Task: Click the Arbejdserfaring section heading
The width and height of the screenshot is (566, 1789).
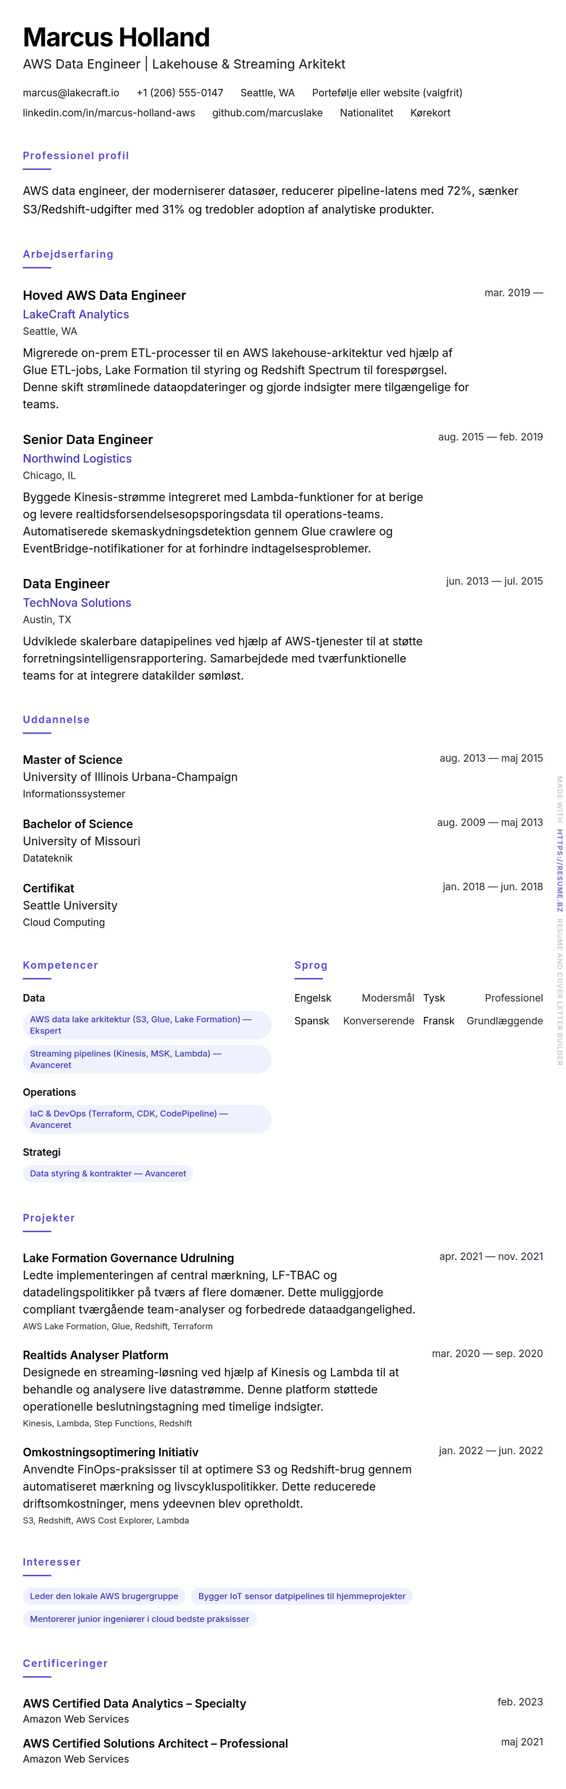Action: 68,254
